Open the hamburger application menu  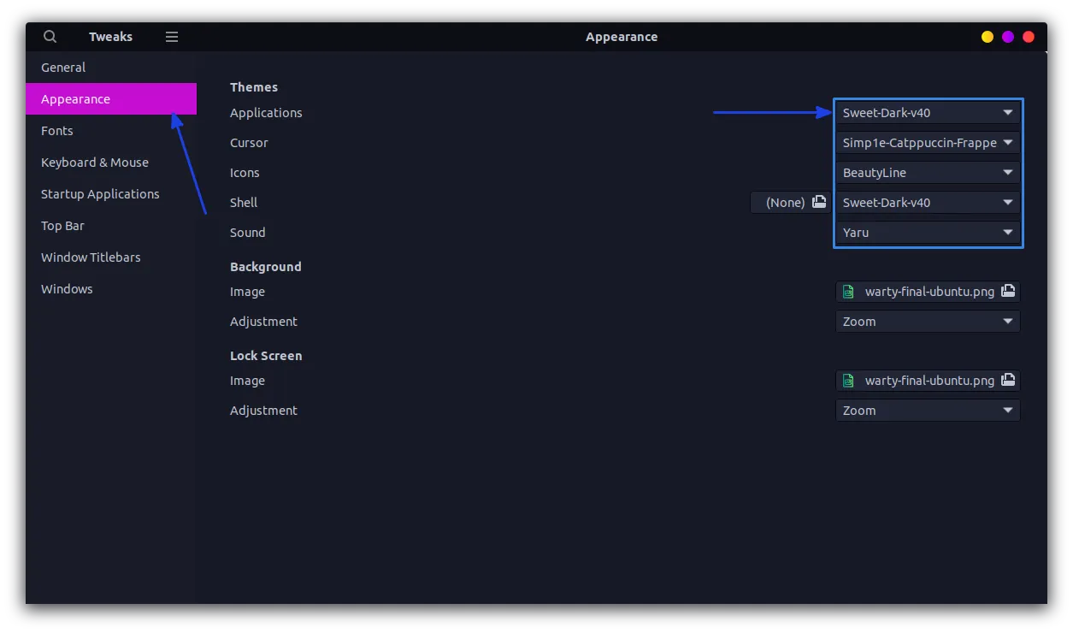[x=171, y=36]
